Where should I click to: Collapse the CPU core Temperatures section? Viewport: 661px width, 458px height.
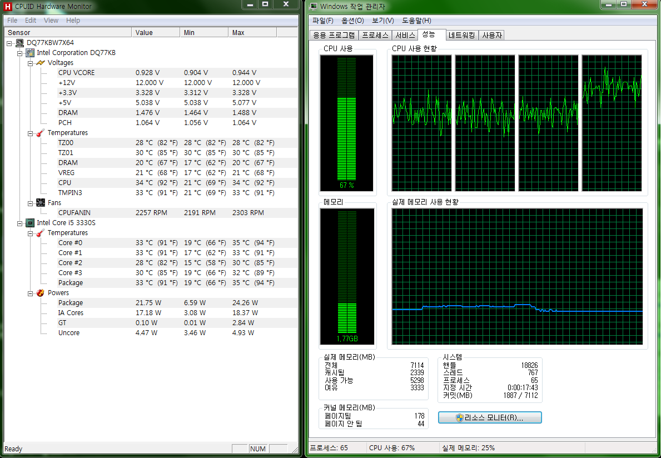(31, 233)
